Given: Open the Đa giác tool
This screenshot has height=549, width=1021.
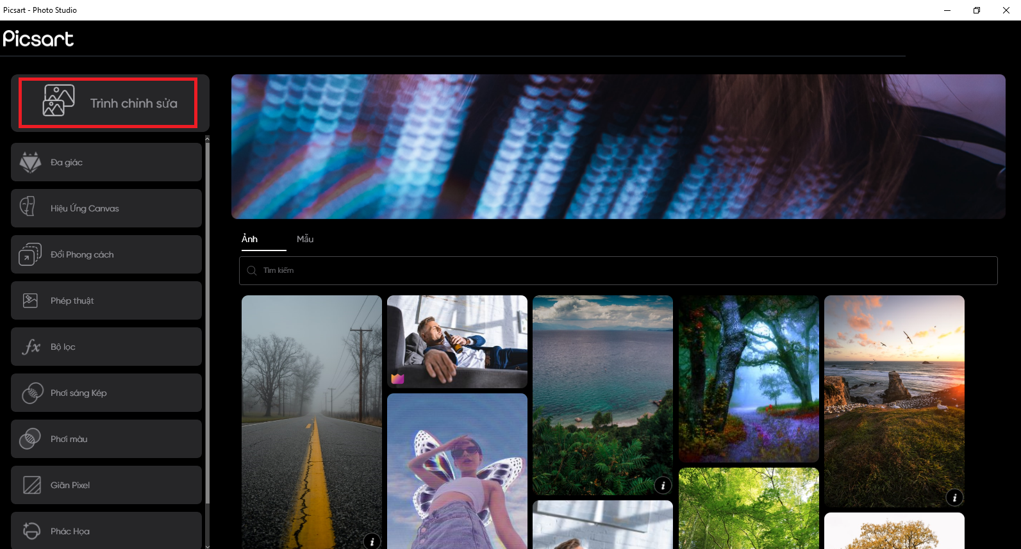Looking at the screenshot, I should coord(106,162).
